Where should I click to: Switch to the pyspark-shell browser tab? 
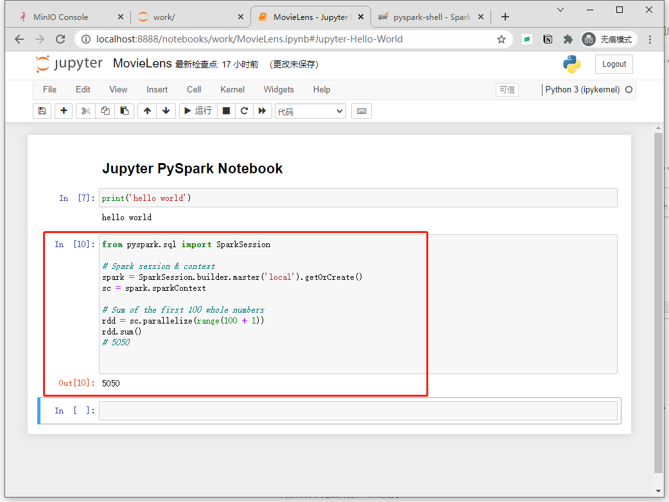click(x=428, y=16)
